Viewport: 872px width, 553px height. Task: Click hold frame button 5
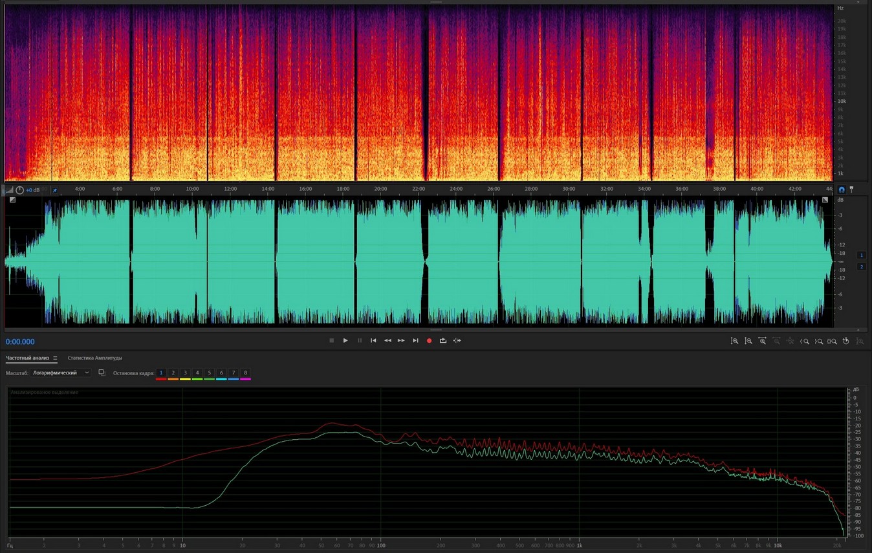pyautogui.click(x=209, y=373)
